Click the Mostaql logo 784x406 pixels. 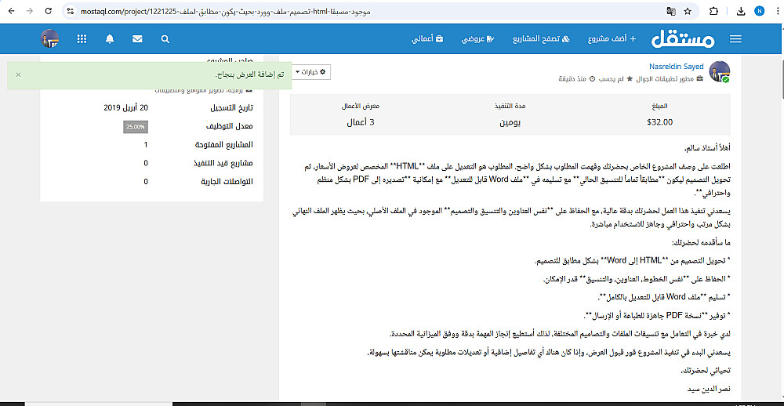point(684,39)
